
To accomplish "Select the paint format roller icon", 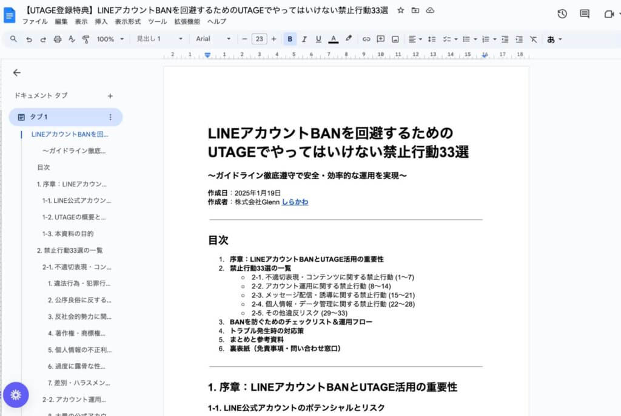I will pyautogui.click(x=86, y=39).
